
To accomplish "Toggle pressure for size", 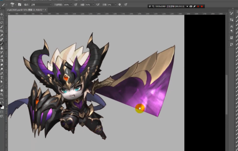I will (126, 5).
